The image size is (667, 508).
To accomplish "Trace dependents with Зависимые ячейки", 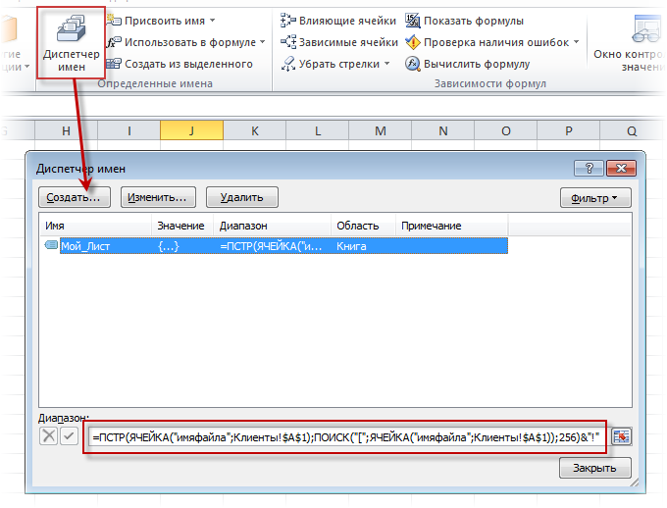I will pos(288,42).
